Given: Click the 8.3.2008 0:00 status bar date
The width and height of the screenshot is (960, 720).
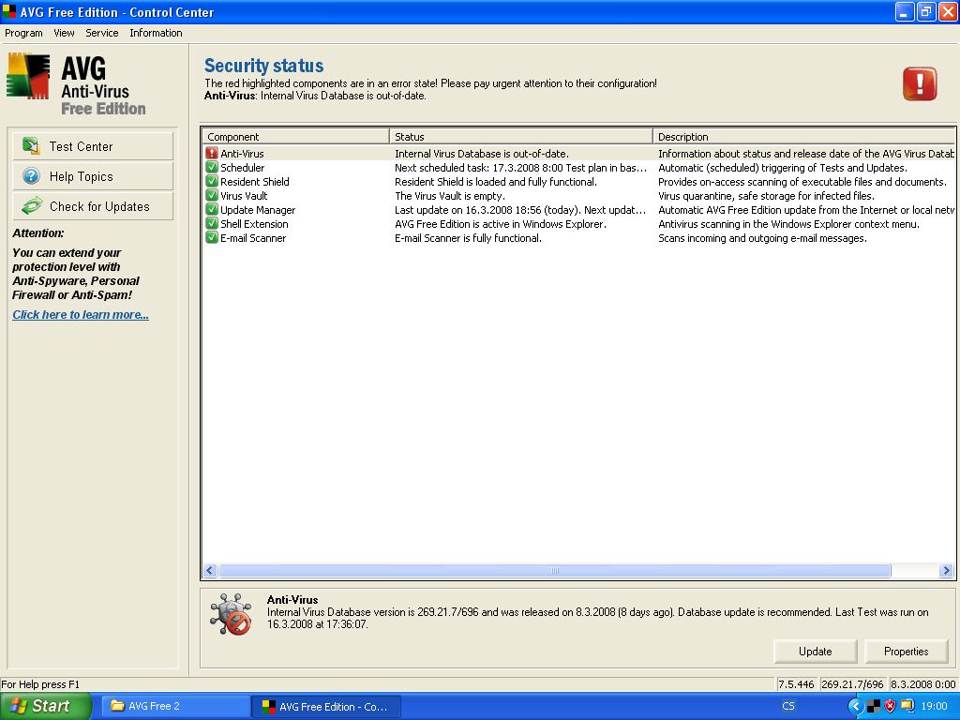Looking at the screenshot, I should pos(922,683).
